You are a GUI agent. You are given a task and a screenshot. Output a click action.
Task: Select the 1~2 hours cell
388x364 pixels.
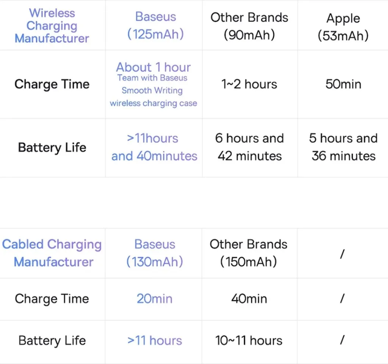click(x=249, y=84)
